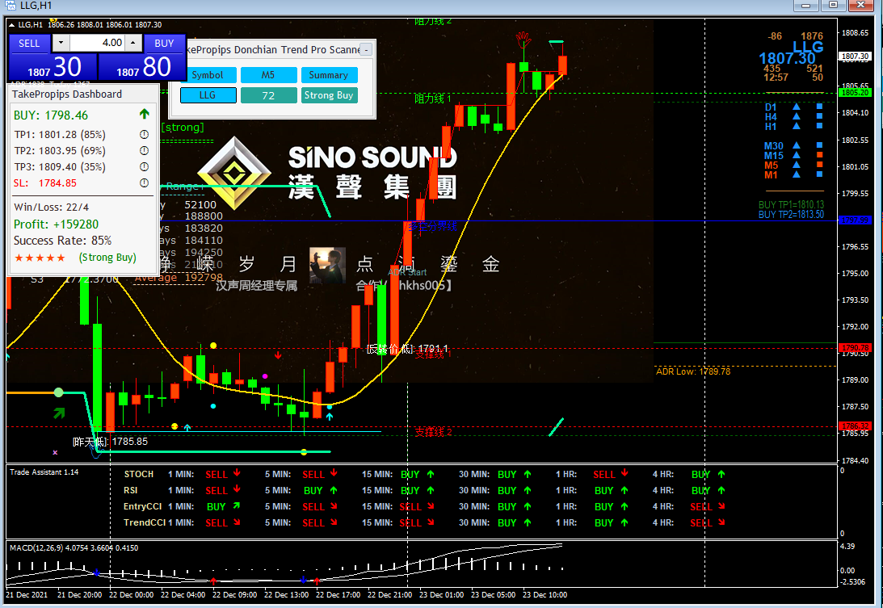Increase lot size with the up arrow

pos(133,43)
